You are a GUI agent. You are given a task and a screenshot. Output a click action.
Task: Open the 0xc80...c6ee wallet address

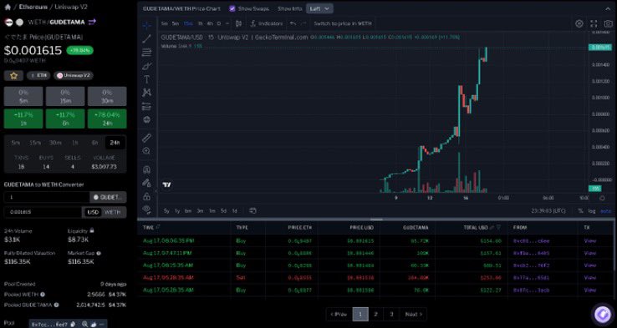click(x=531, y=241)
